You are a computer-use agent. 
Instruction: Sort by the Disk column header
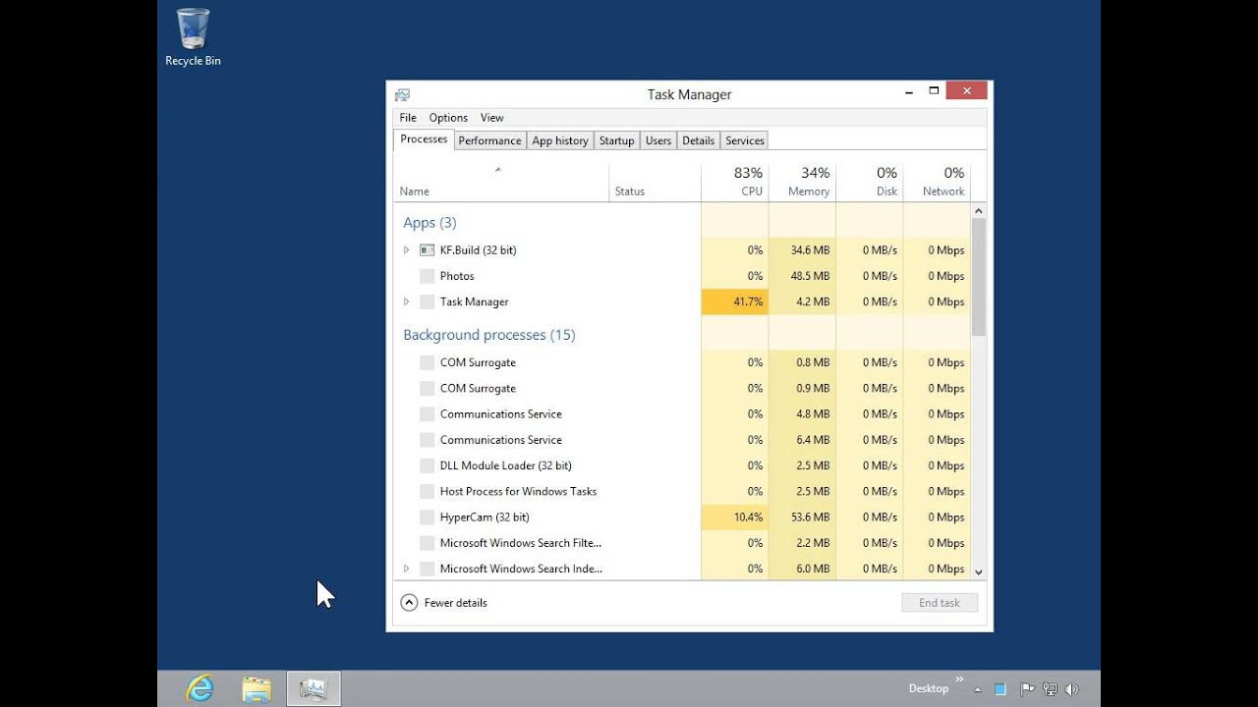pos(870,182)
